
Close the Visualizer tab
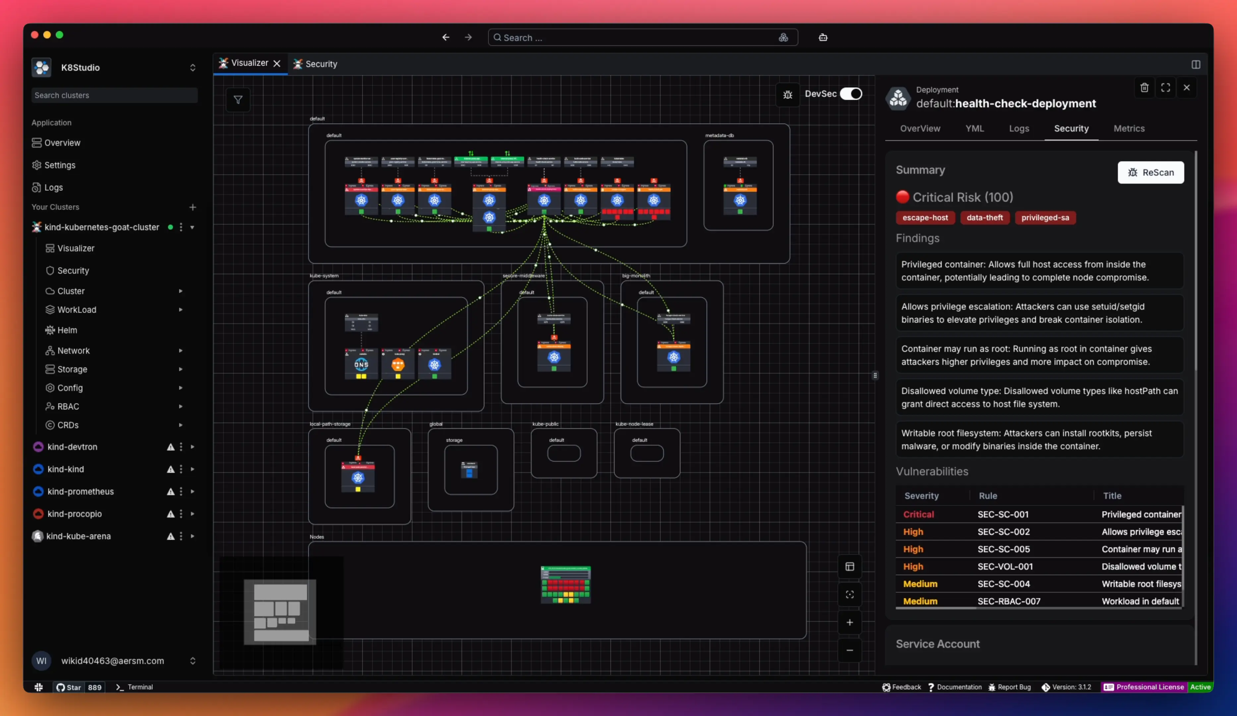click(x=277, y=64)
